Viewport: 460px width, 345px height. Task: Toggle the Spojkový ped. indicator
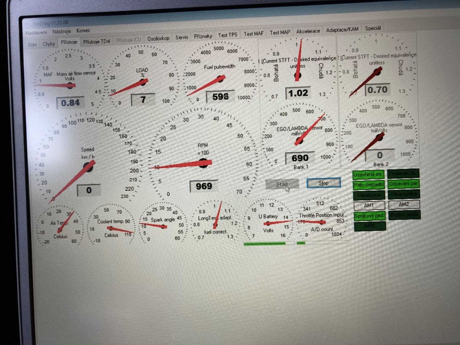pos(369,216)
